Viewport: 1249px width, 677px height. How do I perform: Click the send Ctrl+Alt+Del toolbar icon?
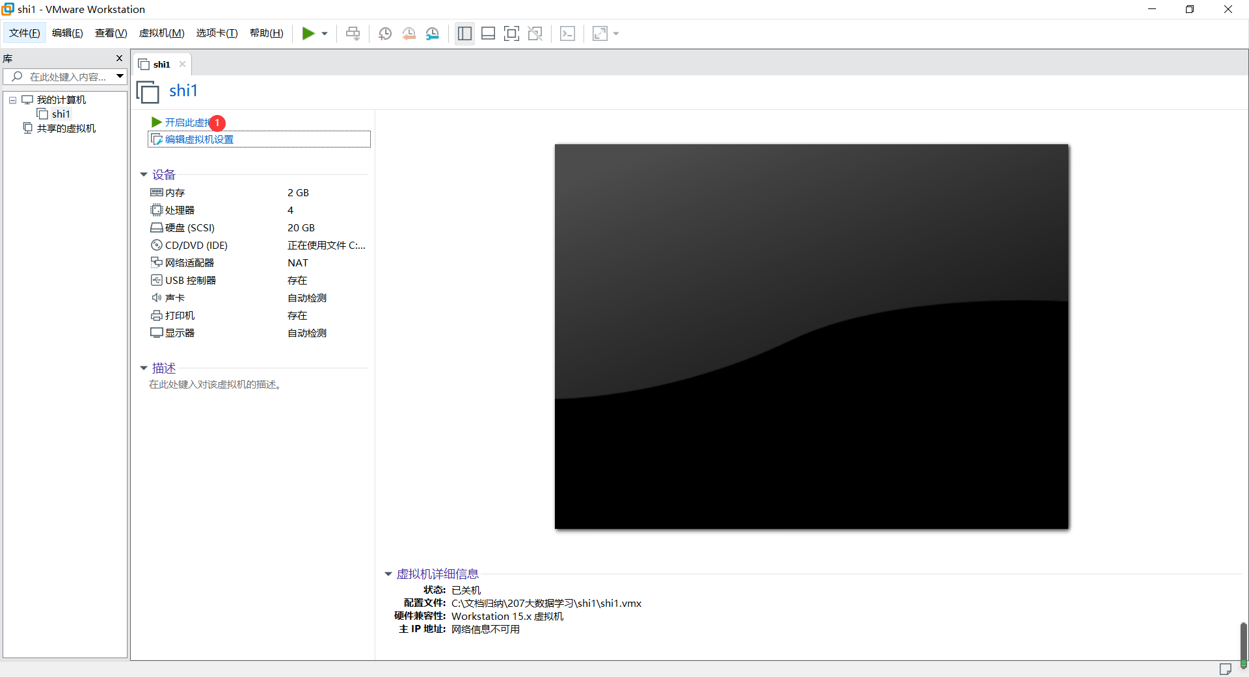pyautogui.click(x=353, y=34)
